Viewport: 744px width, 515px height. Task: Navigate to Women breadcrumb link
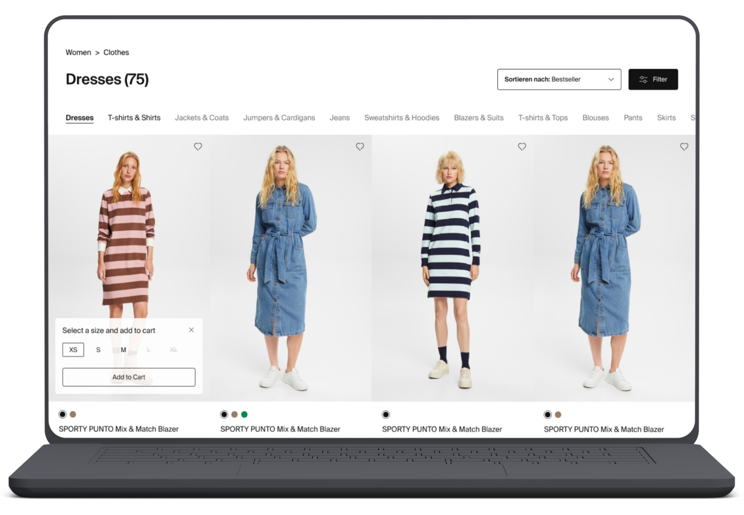tap(79, 52)
